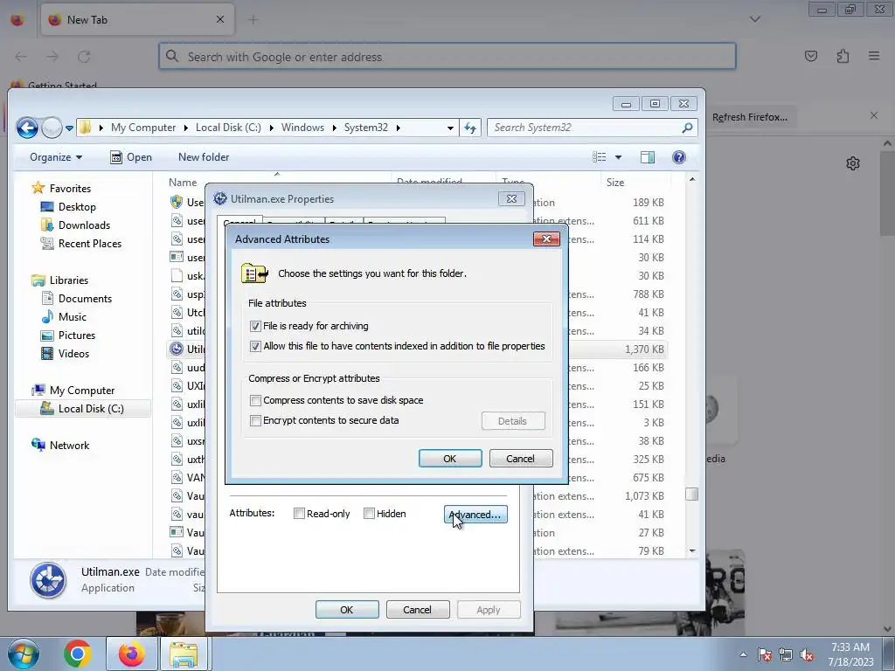Screen dimensions: 895x671
Task: Select Downloads in navigation pane
Action: click(76, 225)
